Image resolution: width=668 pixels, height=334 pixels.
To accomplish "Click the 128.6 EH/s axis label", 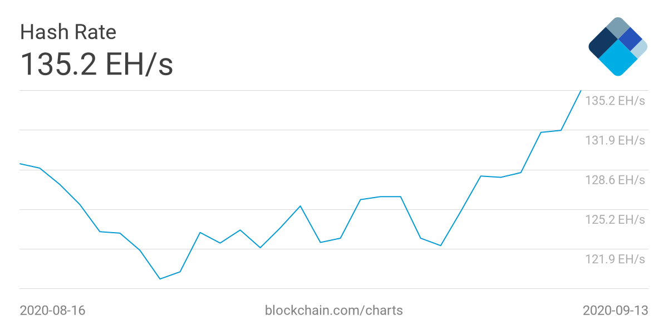I will [615, 180].
